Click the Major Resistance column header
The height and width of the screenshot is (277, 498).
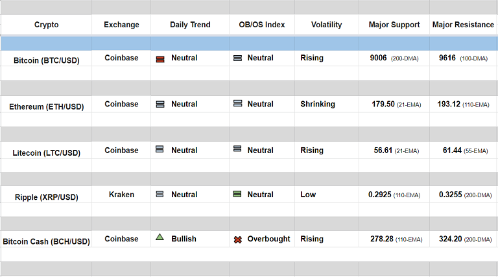(463, 25)
